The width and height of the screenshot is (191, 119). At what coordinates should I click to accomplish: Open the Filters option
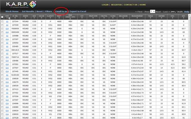pyautogui.click(x=49, y=11)
